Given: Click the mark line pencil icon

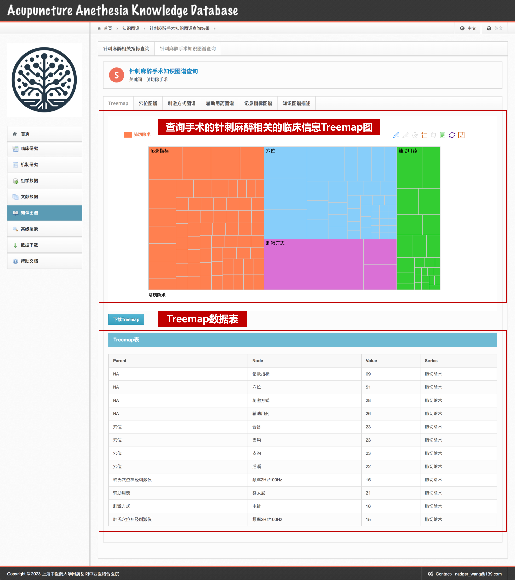Looking at the screenshot, I should click(396, 135).
